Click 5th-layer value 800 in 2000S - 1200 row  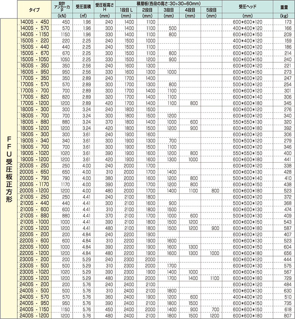tap(215, 191)
